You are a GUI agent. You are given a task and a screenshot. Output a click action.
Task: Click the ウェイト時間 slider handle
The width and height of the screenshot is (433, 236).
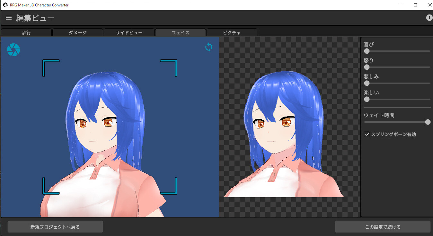pyautogui.click(x=427, y=122)
